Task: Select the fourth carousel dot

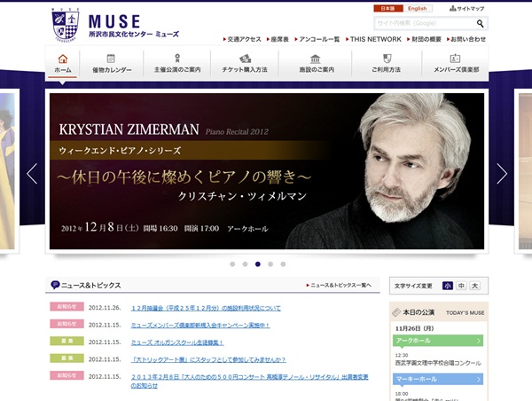Action: (270, 264)
